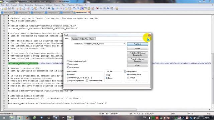Toggle synchronized vertical scrolling icon
The width and height of the screenshot is (214, 120).
pos(66,8)
